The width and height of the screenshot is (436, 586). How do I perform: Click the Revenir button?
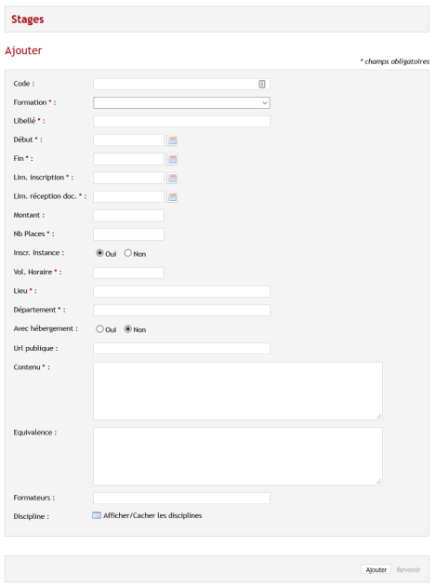(408, 569)
